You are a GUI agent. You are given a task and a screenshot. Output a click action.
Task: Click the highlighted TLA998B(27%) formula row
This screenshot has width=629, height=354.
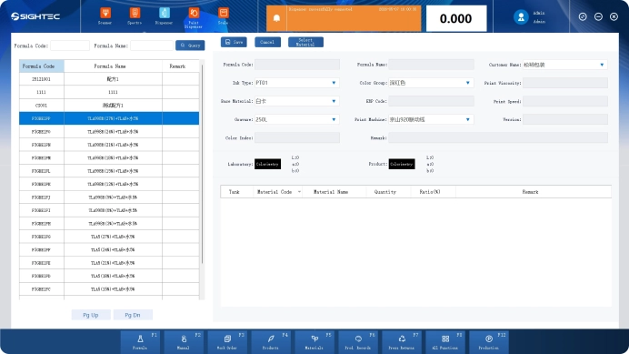pos(109,118)
